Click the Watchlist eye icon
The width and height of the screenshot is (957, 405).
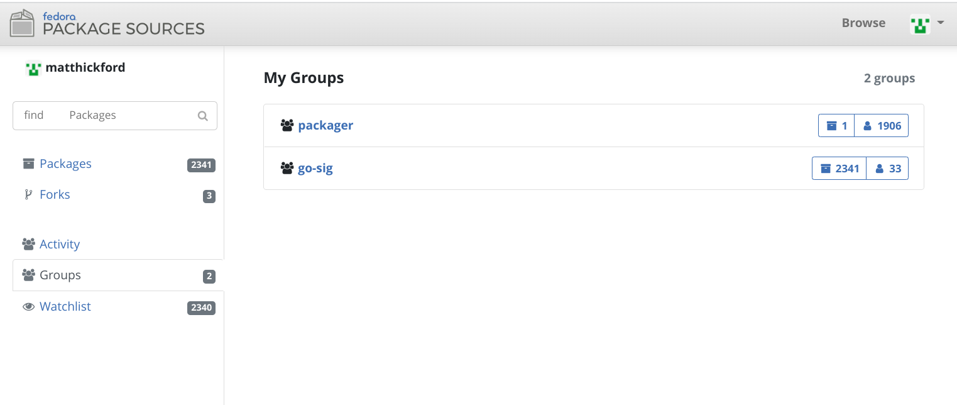(28, 307)
